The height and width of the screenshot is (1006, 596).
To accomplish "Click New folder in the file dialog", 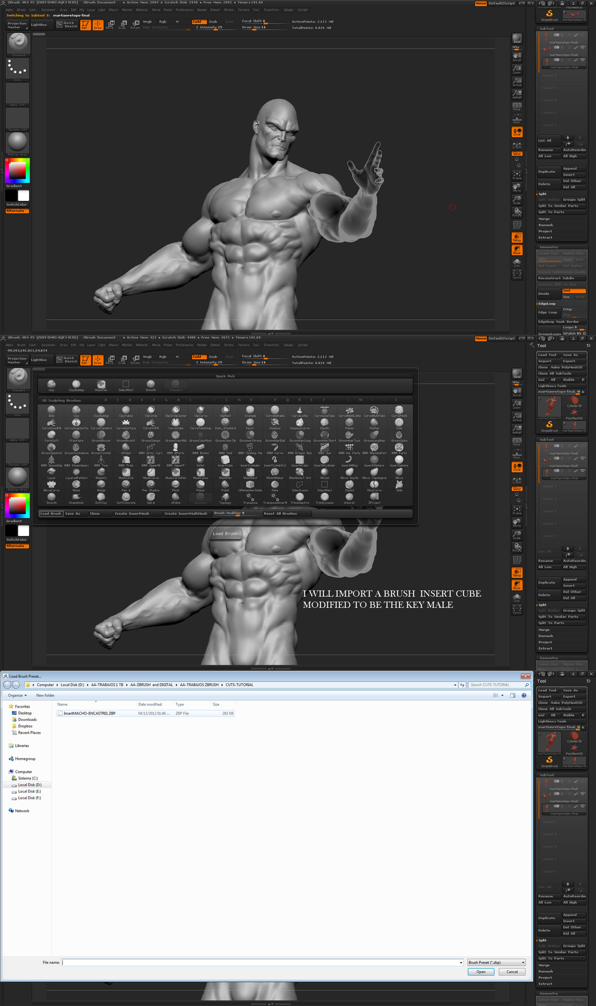I will click(45, 696).
